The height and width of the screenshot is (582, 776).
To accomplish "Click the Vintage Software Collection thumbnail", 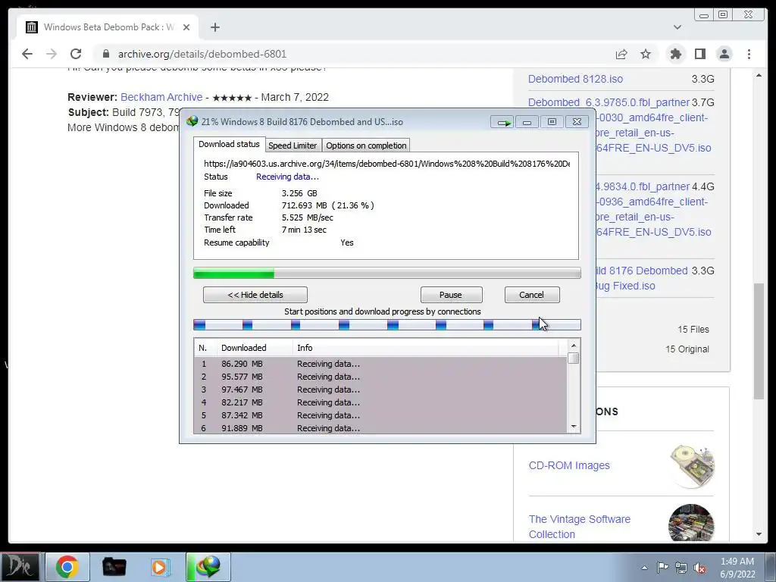I will tap(691, 523).
